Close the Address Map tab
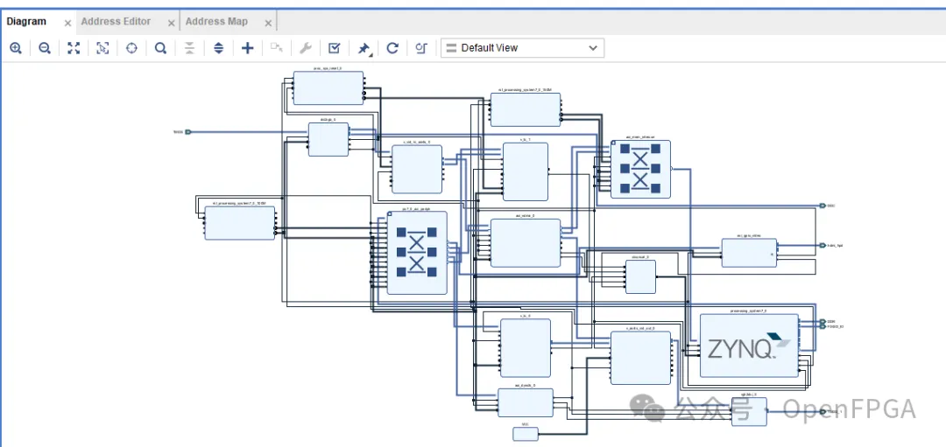 click(268, 23)
